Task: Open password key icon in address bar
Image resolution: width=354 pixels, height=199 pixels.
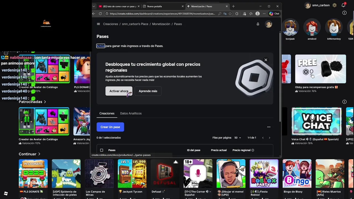Action: tap(220, 14)
